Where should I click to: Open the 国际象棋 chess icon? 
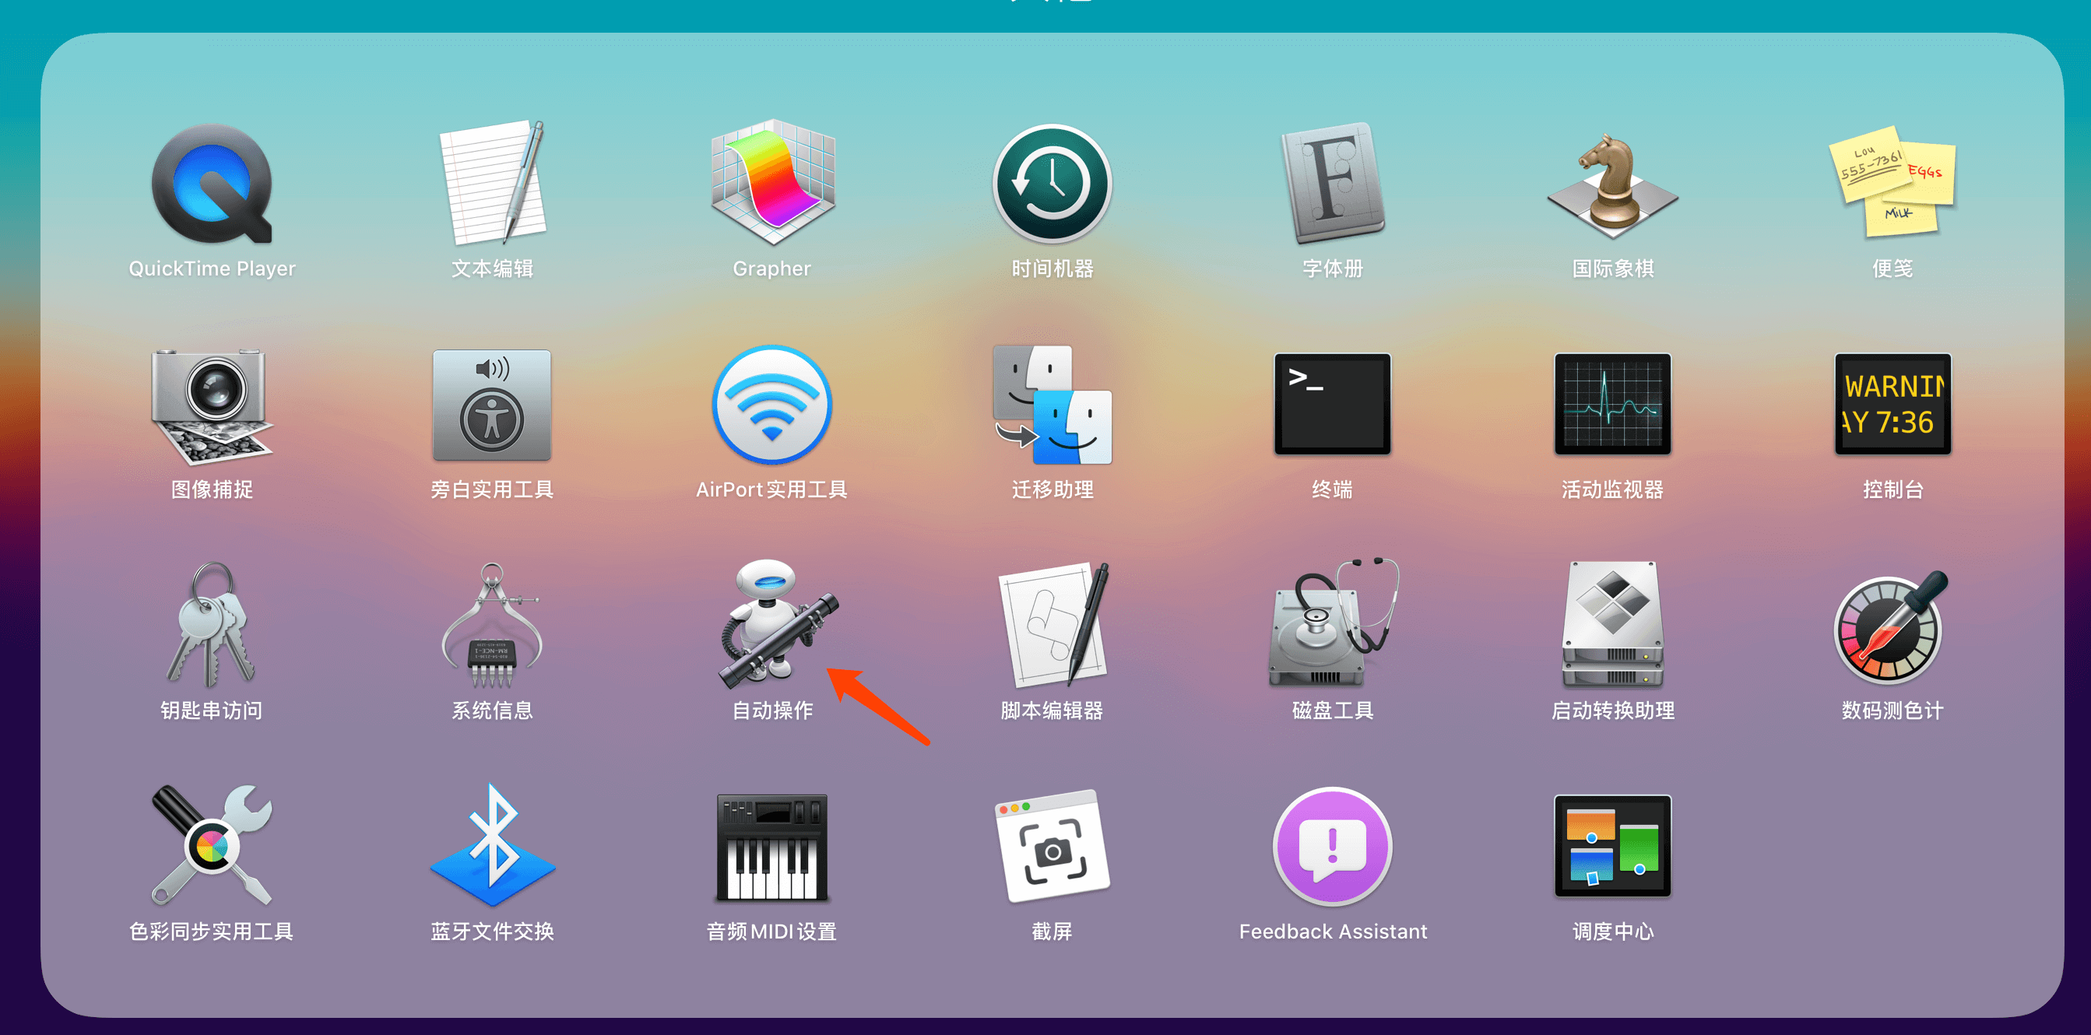click(1612, 186)
